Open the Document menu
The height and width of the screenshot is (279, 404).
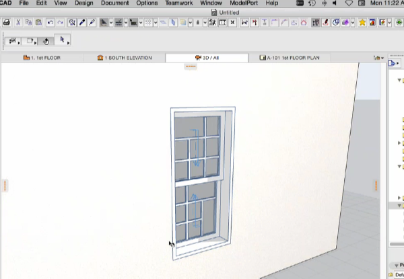(114, 3)
